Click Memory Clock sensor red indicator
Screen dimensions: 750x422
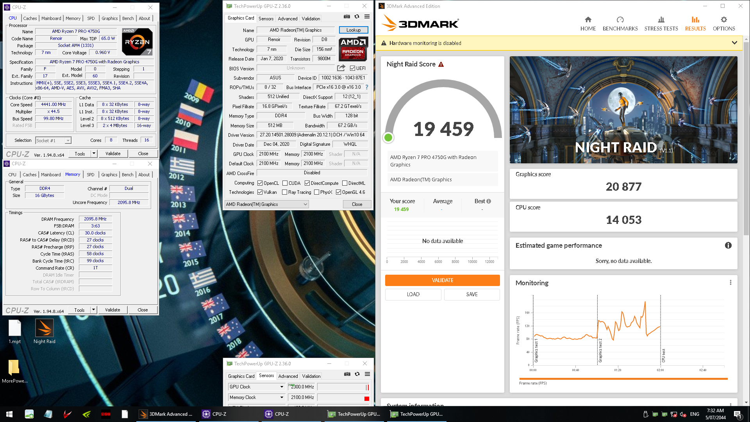click(366, 399)
